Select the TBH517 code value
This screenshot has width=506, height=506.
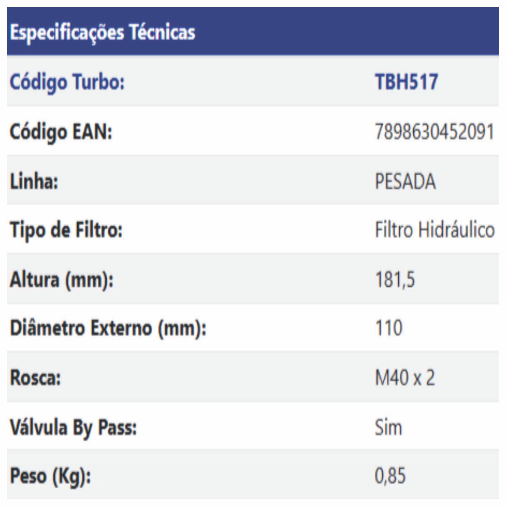coord(406,83)
